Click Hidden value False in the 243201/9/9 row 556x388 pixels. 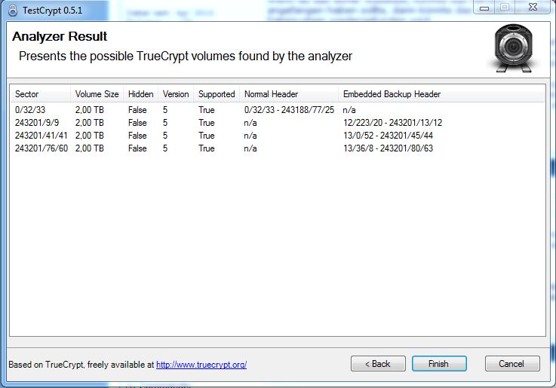(137, 123)
